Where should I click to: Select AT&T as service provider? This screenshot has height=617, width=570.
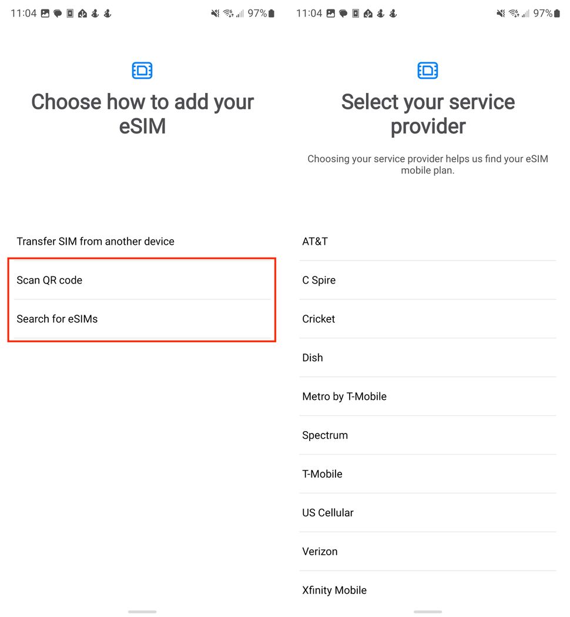(x=315, y=241)
